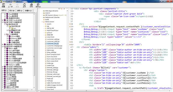
Task: Click the book icon beside Linux基础教程
Action: 5,85
